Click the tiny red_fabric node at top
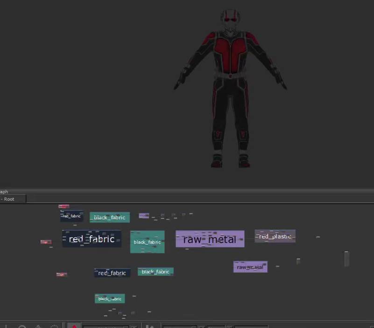 point(71,216)
